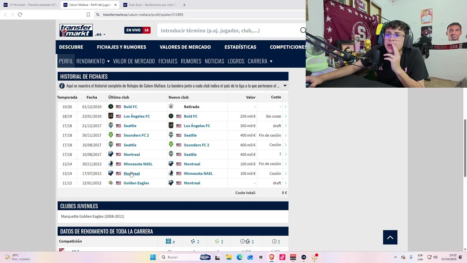Click the info icon beside the transfer history note

coord(62,86)
